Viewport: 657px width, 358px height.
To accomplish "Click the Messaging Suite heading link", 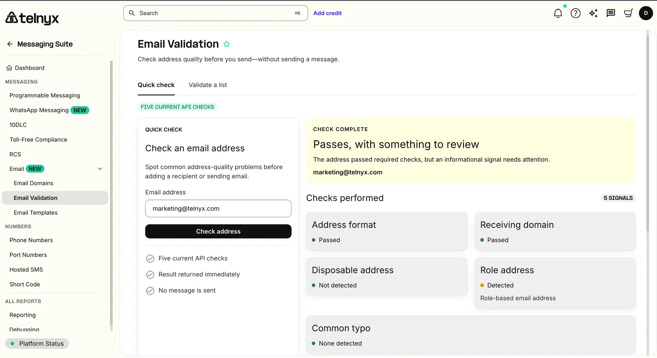I will click(45, 44).
